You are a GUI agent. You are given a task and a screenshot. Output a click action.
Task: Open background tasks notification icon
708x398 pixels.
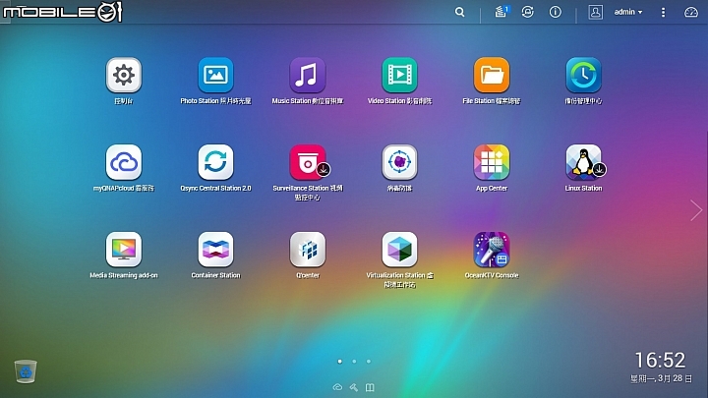point(501,12)
